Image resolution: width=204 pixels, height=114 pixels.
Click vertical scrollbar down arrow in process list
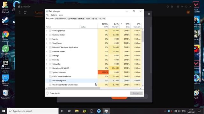[142, 86]
